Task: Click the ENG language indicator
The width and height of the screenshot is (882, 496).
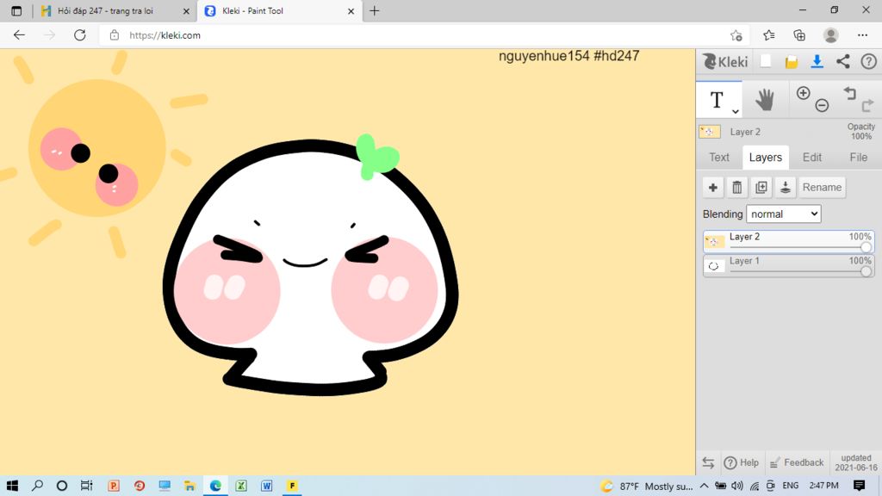Action: click(791, 486)
